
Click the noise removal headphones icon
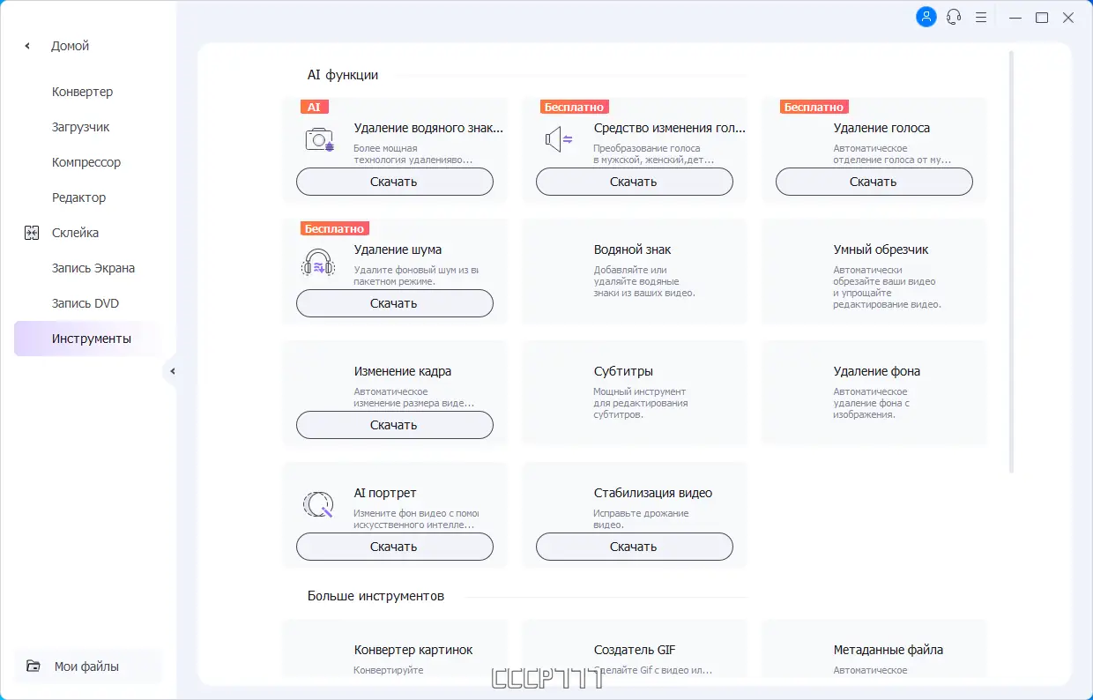318,263
